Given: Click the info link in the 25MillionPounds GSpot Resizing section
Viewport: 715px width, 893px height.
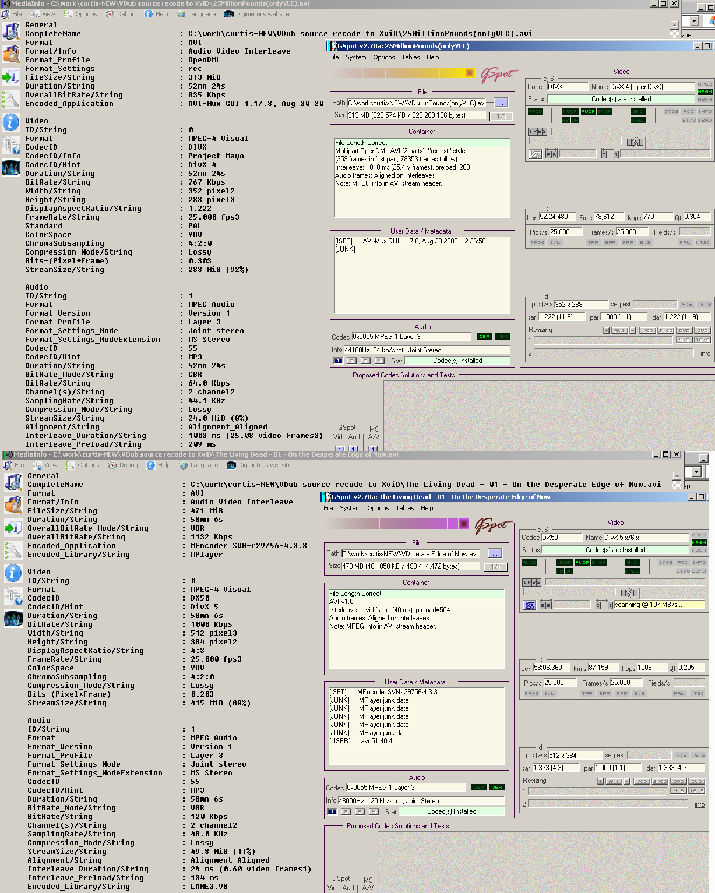Looking at the screenshot, I should pyautogui.click(x=705, y=354).
